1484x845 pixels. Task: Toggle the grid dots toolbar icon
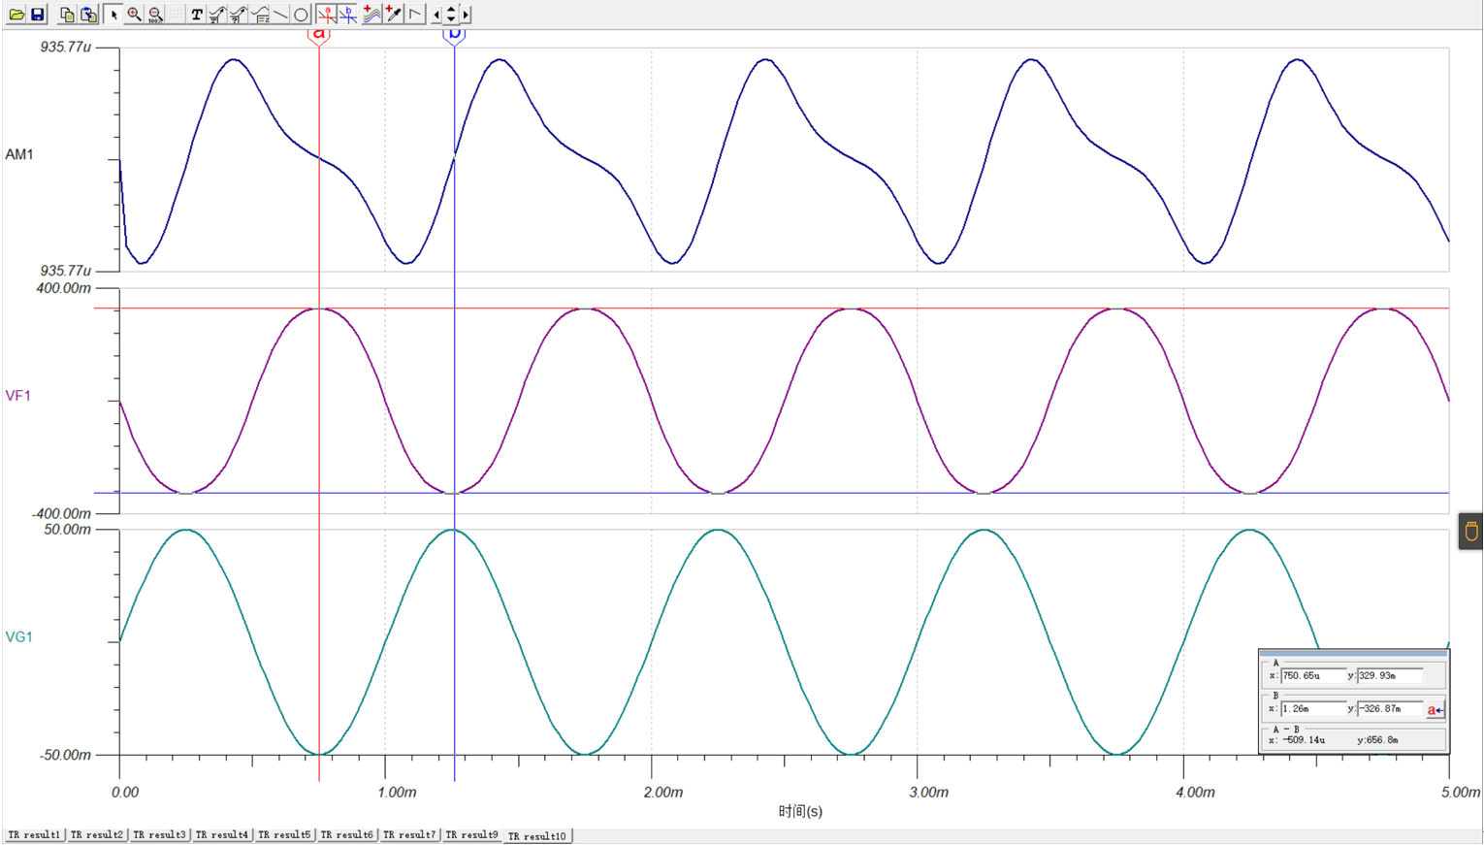176,14
